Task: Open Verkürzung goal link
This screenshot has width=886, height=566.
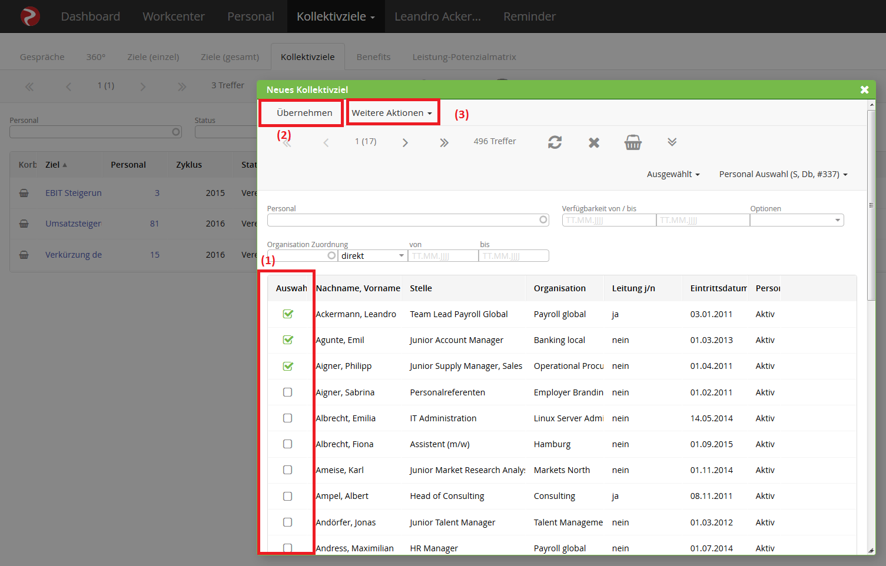Action: (74, 255)
